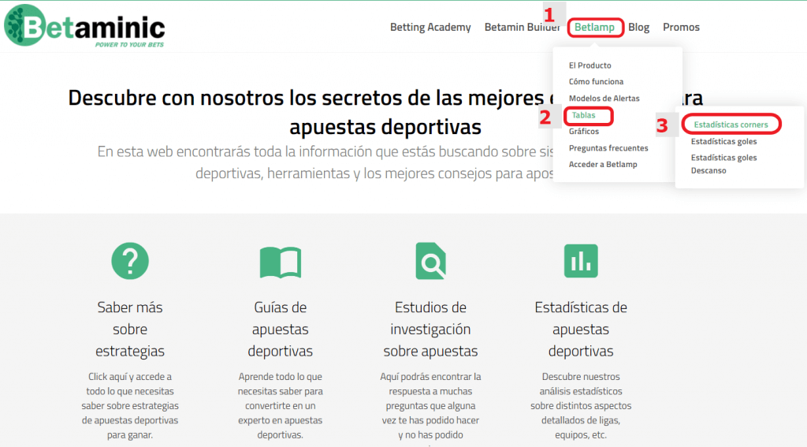Open the Promos page
Viewport: 807px width, 447px height.
click(681, 28)
